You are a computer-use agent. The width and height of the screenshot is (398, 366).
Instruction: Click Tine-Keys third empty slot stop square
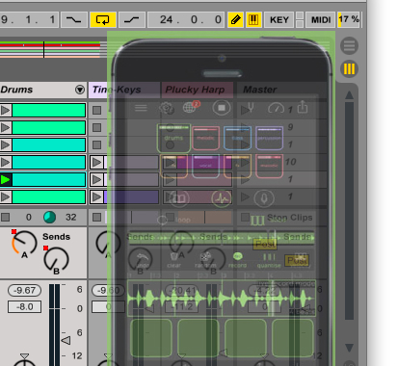pyautogui.click(x=96, y=144)
